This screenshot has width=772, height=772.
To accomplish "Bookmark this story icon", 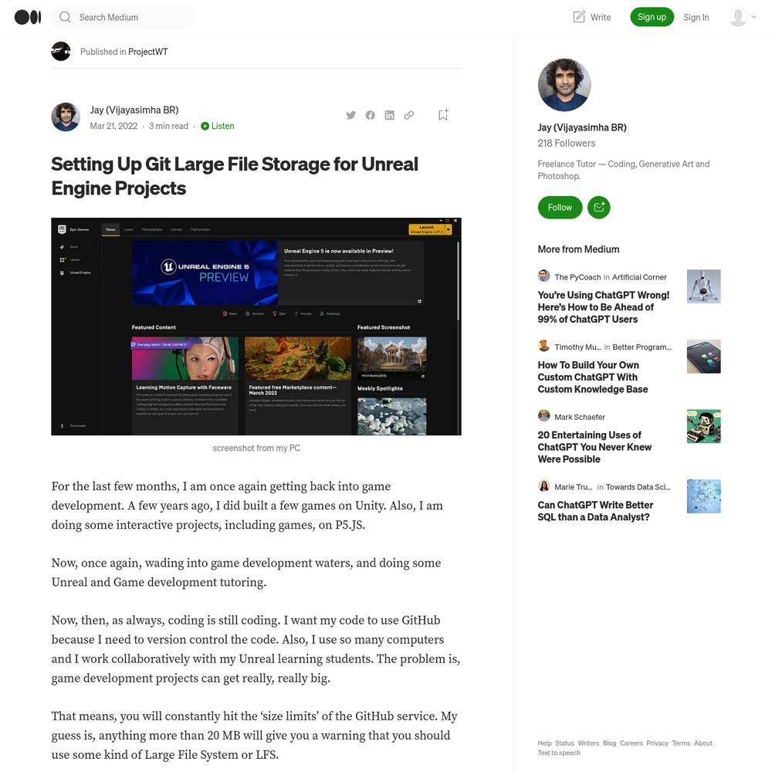I will 443,115.
